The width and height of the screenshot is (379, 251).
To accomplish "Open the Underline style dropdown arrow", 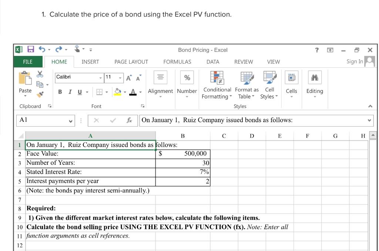I will point(87,92).
